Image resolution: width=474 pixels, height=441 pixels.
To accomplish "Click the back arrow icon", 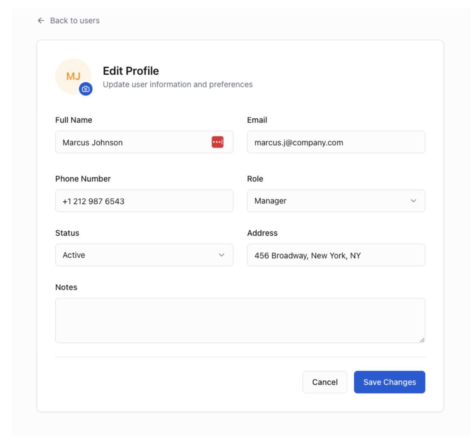I will (41, 20).
